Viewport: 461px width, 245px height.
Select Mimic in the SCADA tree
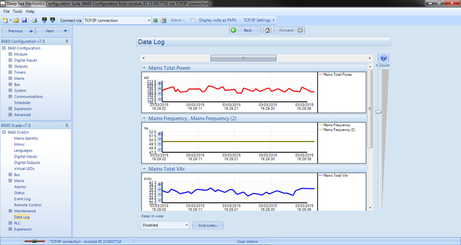tap(19, 144)
